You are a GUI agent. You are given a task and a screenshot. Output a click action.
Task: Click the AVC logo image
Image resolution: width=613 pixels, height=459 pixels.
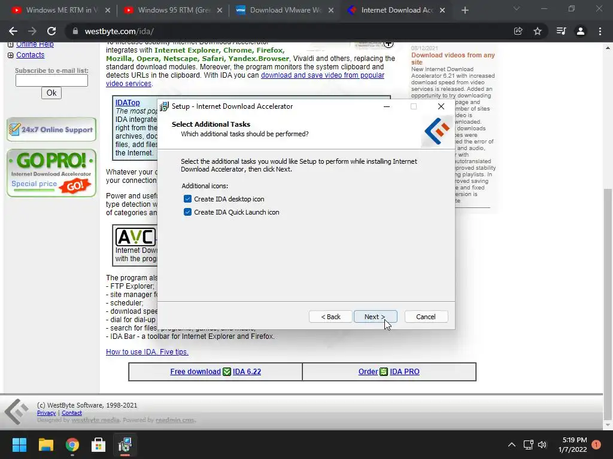(x=136, y=237)
